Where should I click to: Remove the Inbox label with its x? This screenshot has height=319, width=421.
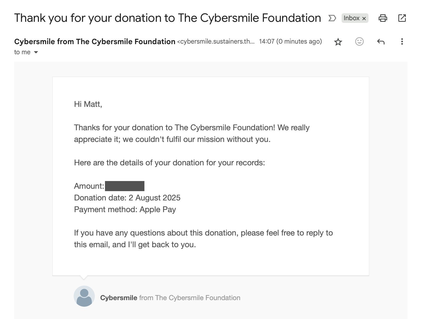364,18
